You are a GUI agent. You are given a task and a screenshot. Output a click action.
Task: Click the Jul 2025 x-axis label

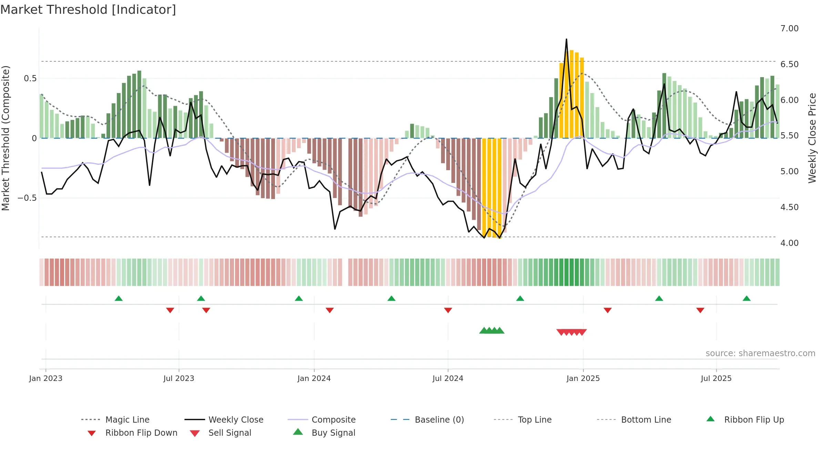[x=716, y=379]
